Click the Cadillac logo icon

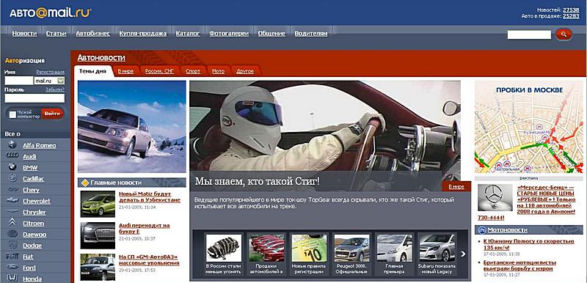point(12,178)
